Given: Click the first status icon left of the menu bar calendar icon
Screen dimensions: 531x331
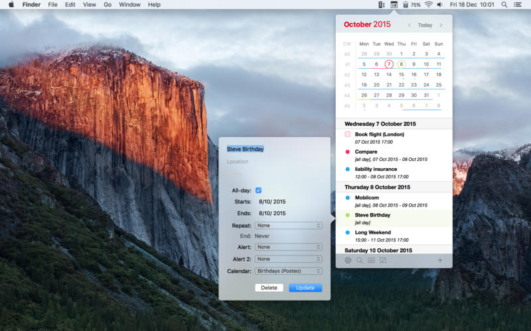Looking at the screenshot, I should pos(381,5).
